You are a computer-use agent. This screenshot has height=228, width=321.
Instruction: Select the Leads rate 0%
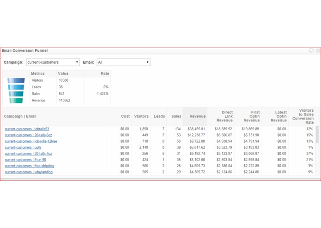pyautogui.click(x=106, y=87)
